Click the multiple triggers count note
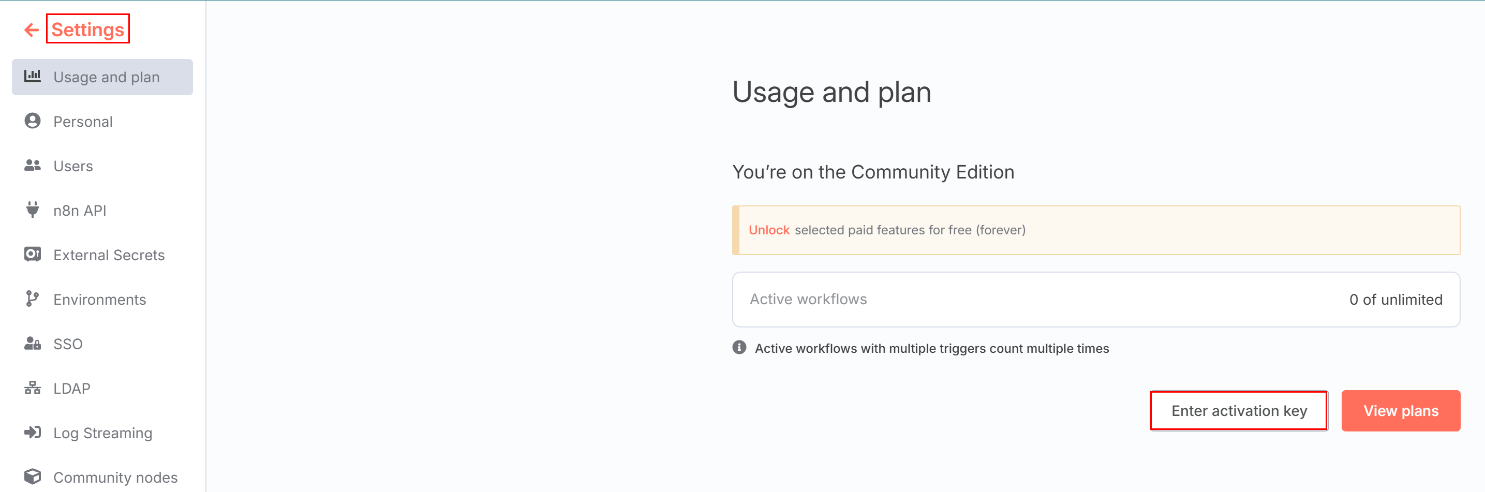The image size is (1485, 492). coord(931,348)
